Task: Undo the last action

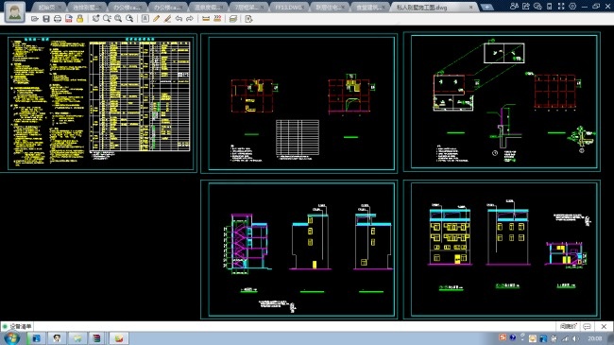Action: click(179, 19)
